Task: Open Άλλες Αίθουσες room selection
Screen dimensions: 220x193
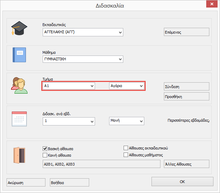Action: click(x=186, y=164)
